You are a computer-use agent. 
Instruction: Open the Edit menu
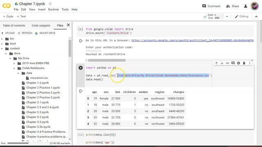click(24, 9)
